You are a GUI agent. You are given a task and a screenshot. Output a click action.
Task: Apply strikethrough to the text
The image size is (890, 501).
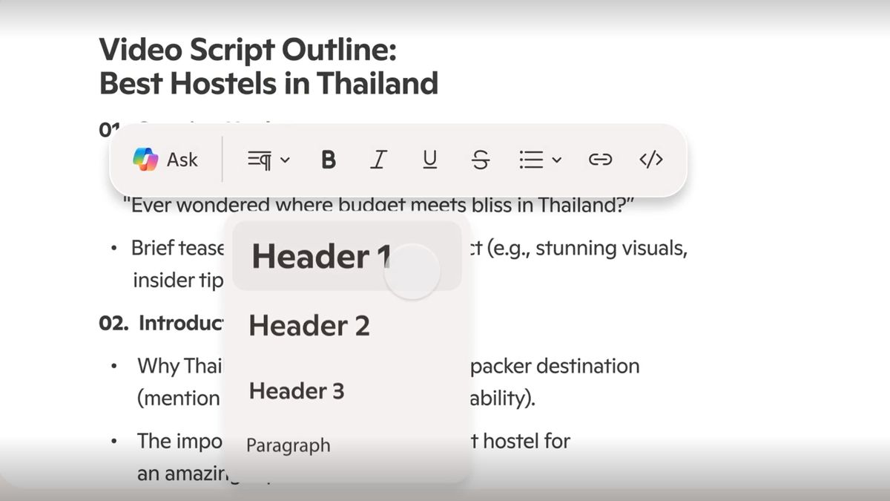click(x=481, y=160)
